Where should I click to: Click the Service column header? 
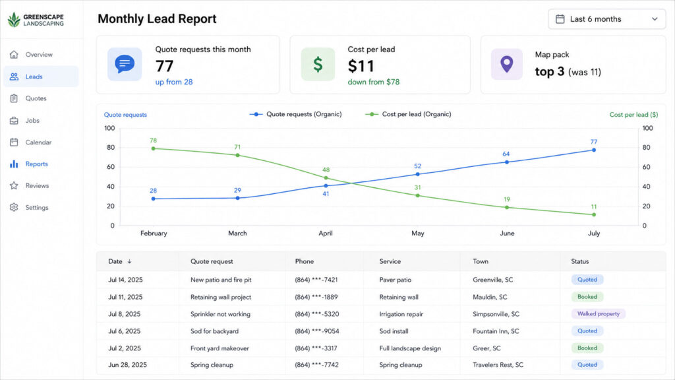[390, 261]
